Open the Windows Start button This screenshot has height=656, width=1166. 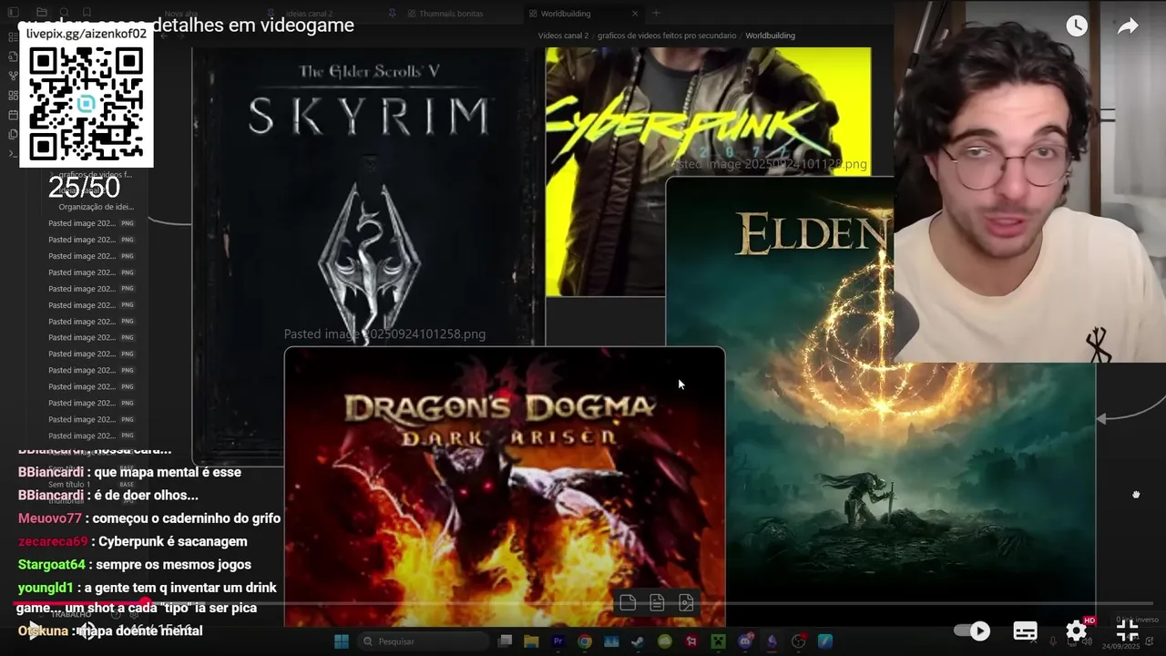[x=342, y=641]
